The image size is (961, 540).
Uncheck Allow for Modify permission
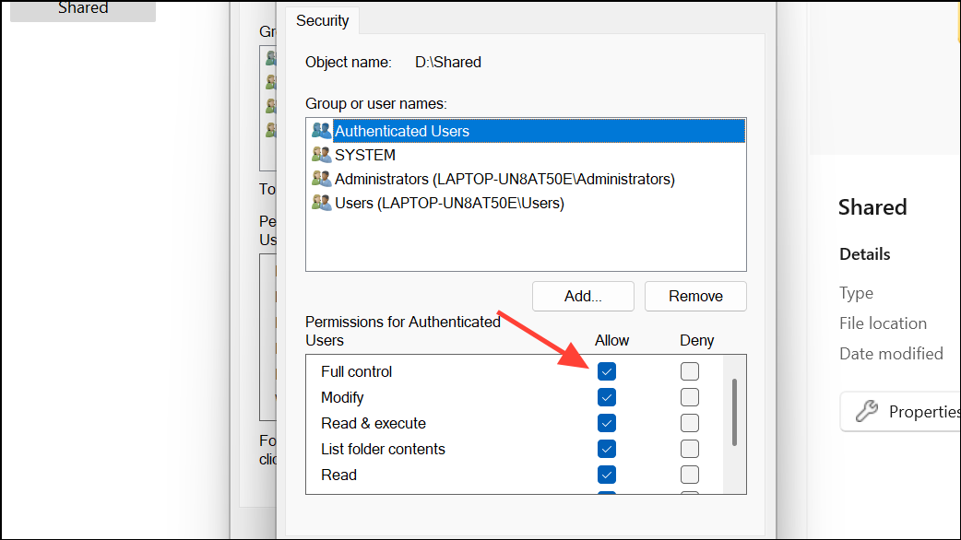[x=607, y=397]
